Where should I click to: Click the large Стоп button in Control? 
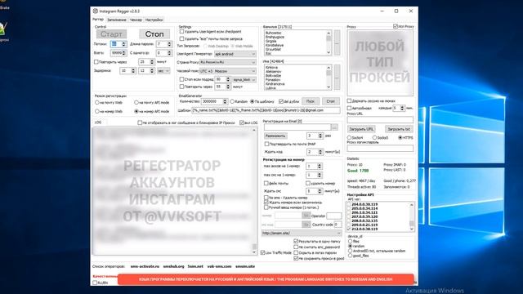(154, 34)
